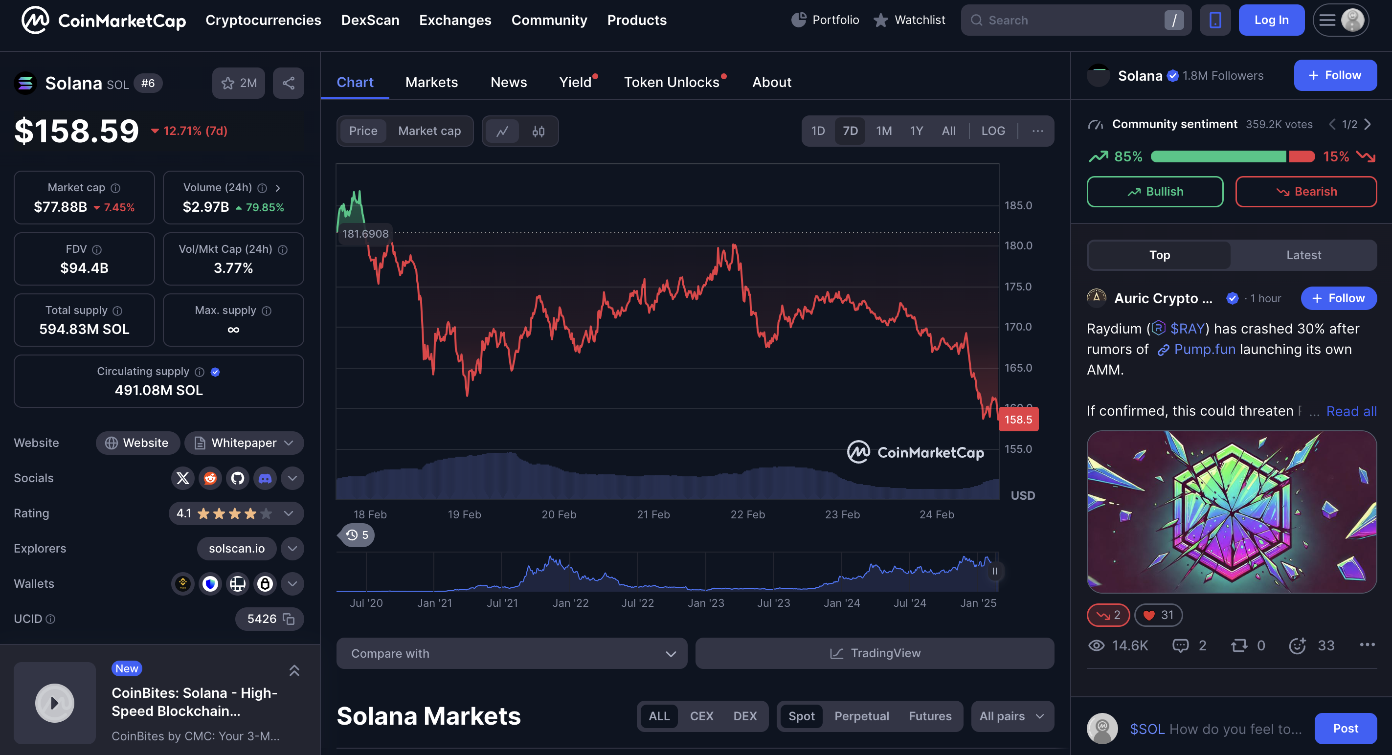This screenshot has width=1392, height=755.
Task: Open the All pairs dropdown
Action: click(1012, 717)
